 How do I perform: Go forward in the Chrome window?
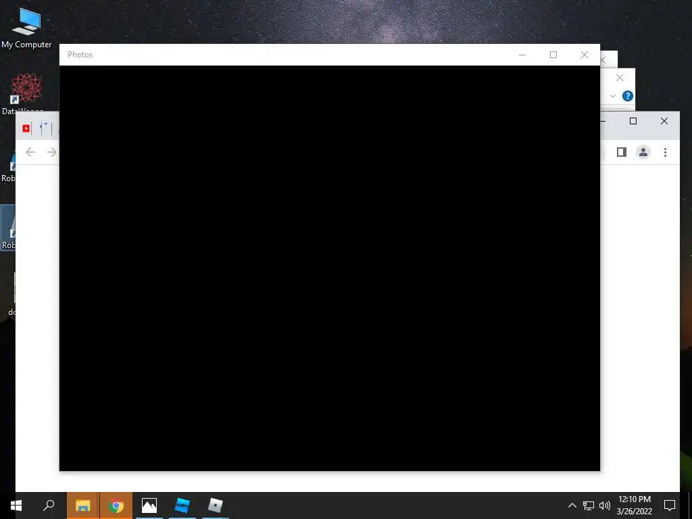coord(52,152)
